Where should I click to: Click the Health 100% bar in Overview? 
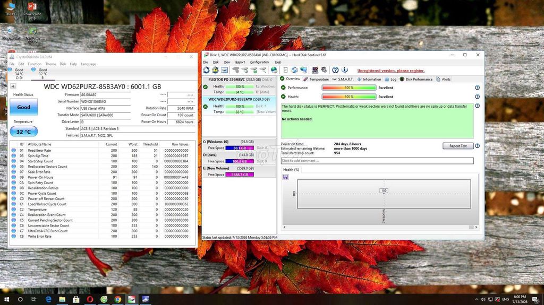pos(348,97)
